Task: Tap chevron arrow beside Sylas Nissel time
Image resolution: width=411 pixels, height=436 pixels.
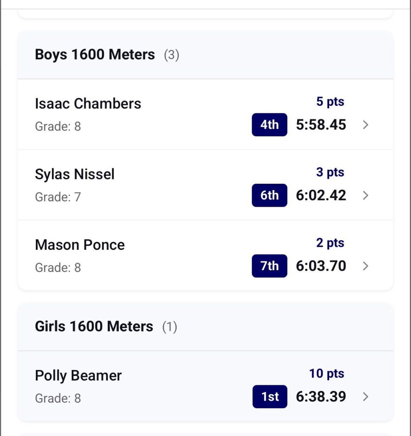Action: tap(365, 196)
